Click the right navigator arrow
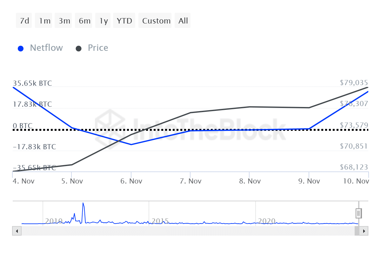The height and width of the screenshot is (254, 381). coord(364,231)
